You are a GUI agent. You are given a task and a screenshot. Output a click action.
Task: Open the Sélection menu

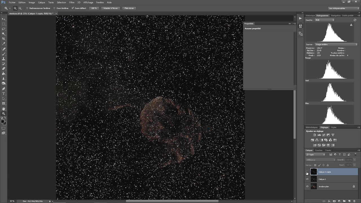pos(61,2)
